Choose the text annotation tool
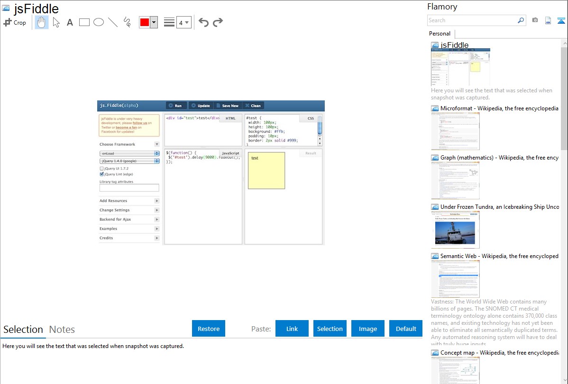 70,22
